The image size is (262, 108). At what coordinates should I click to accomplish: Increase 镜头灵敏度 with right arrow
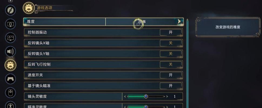pyautogui.click(x=167, y=96)
